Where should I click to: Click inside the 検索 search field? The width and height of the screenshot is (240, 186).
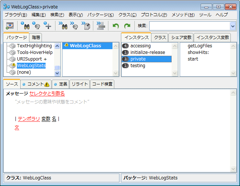[189, 26]
